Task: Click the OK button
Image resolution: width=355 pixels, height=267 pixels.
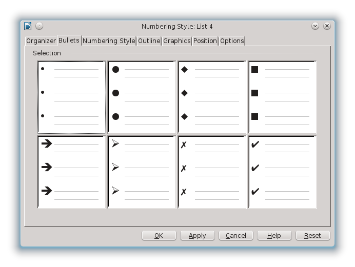Action: tap(159, 236)
